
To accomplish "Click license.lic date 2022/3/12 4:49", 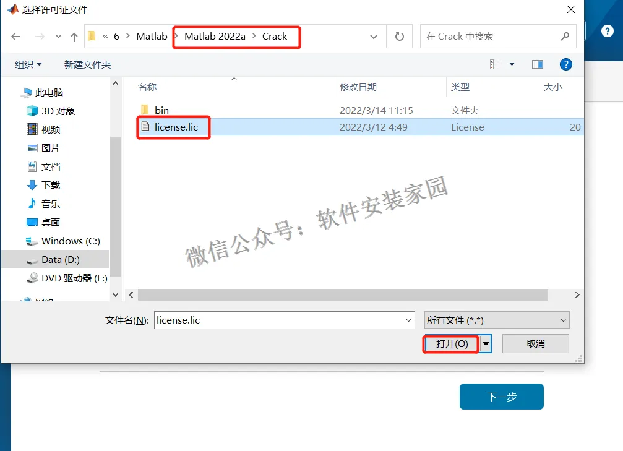I will (374, 127).
